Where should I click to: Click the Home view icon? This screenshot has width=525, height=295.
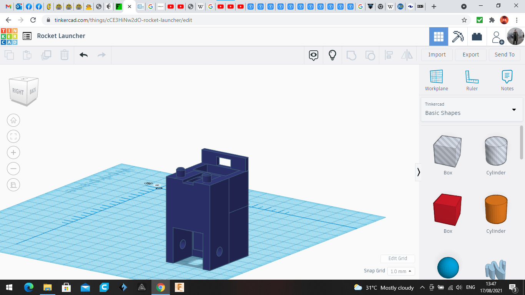(x=13, y=121)
